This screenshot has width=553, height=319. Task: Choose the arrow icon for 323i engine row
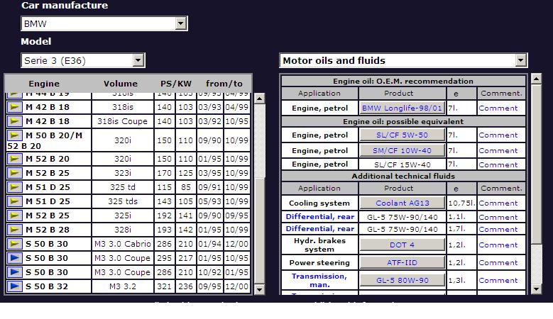14,173
